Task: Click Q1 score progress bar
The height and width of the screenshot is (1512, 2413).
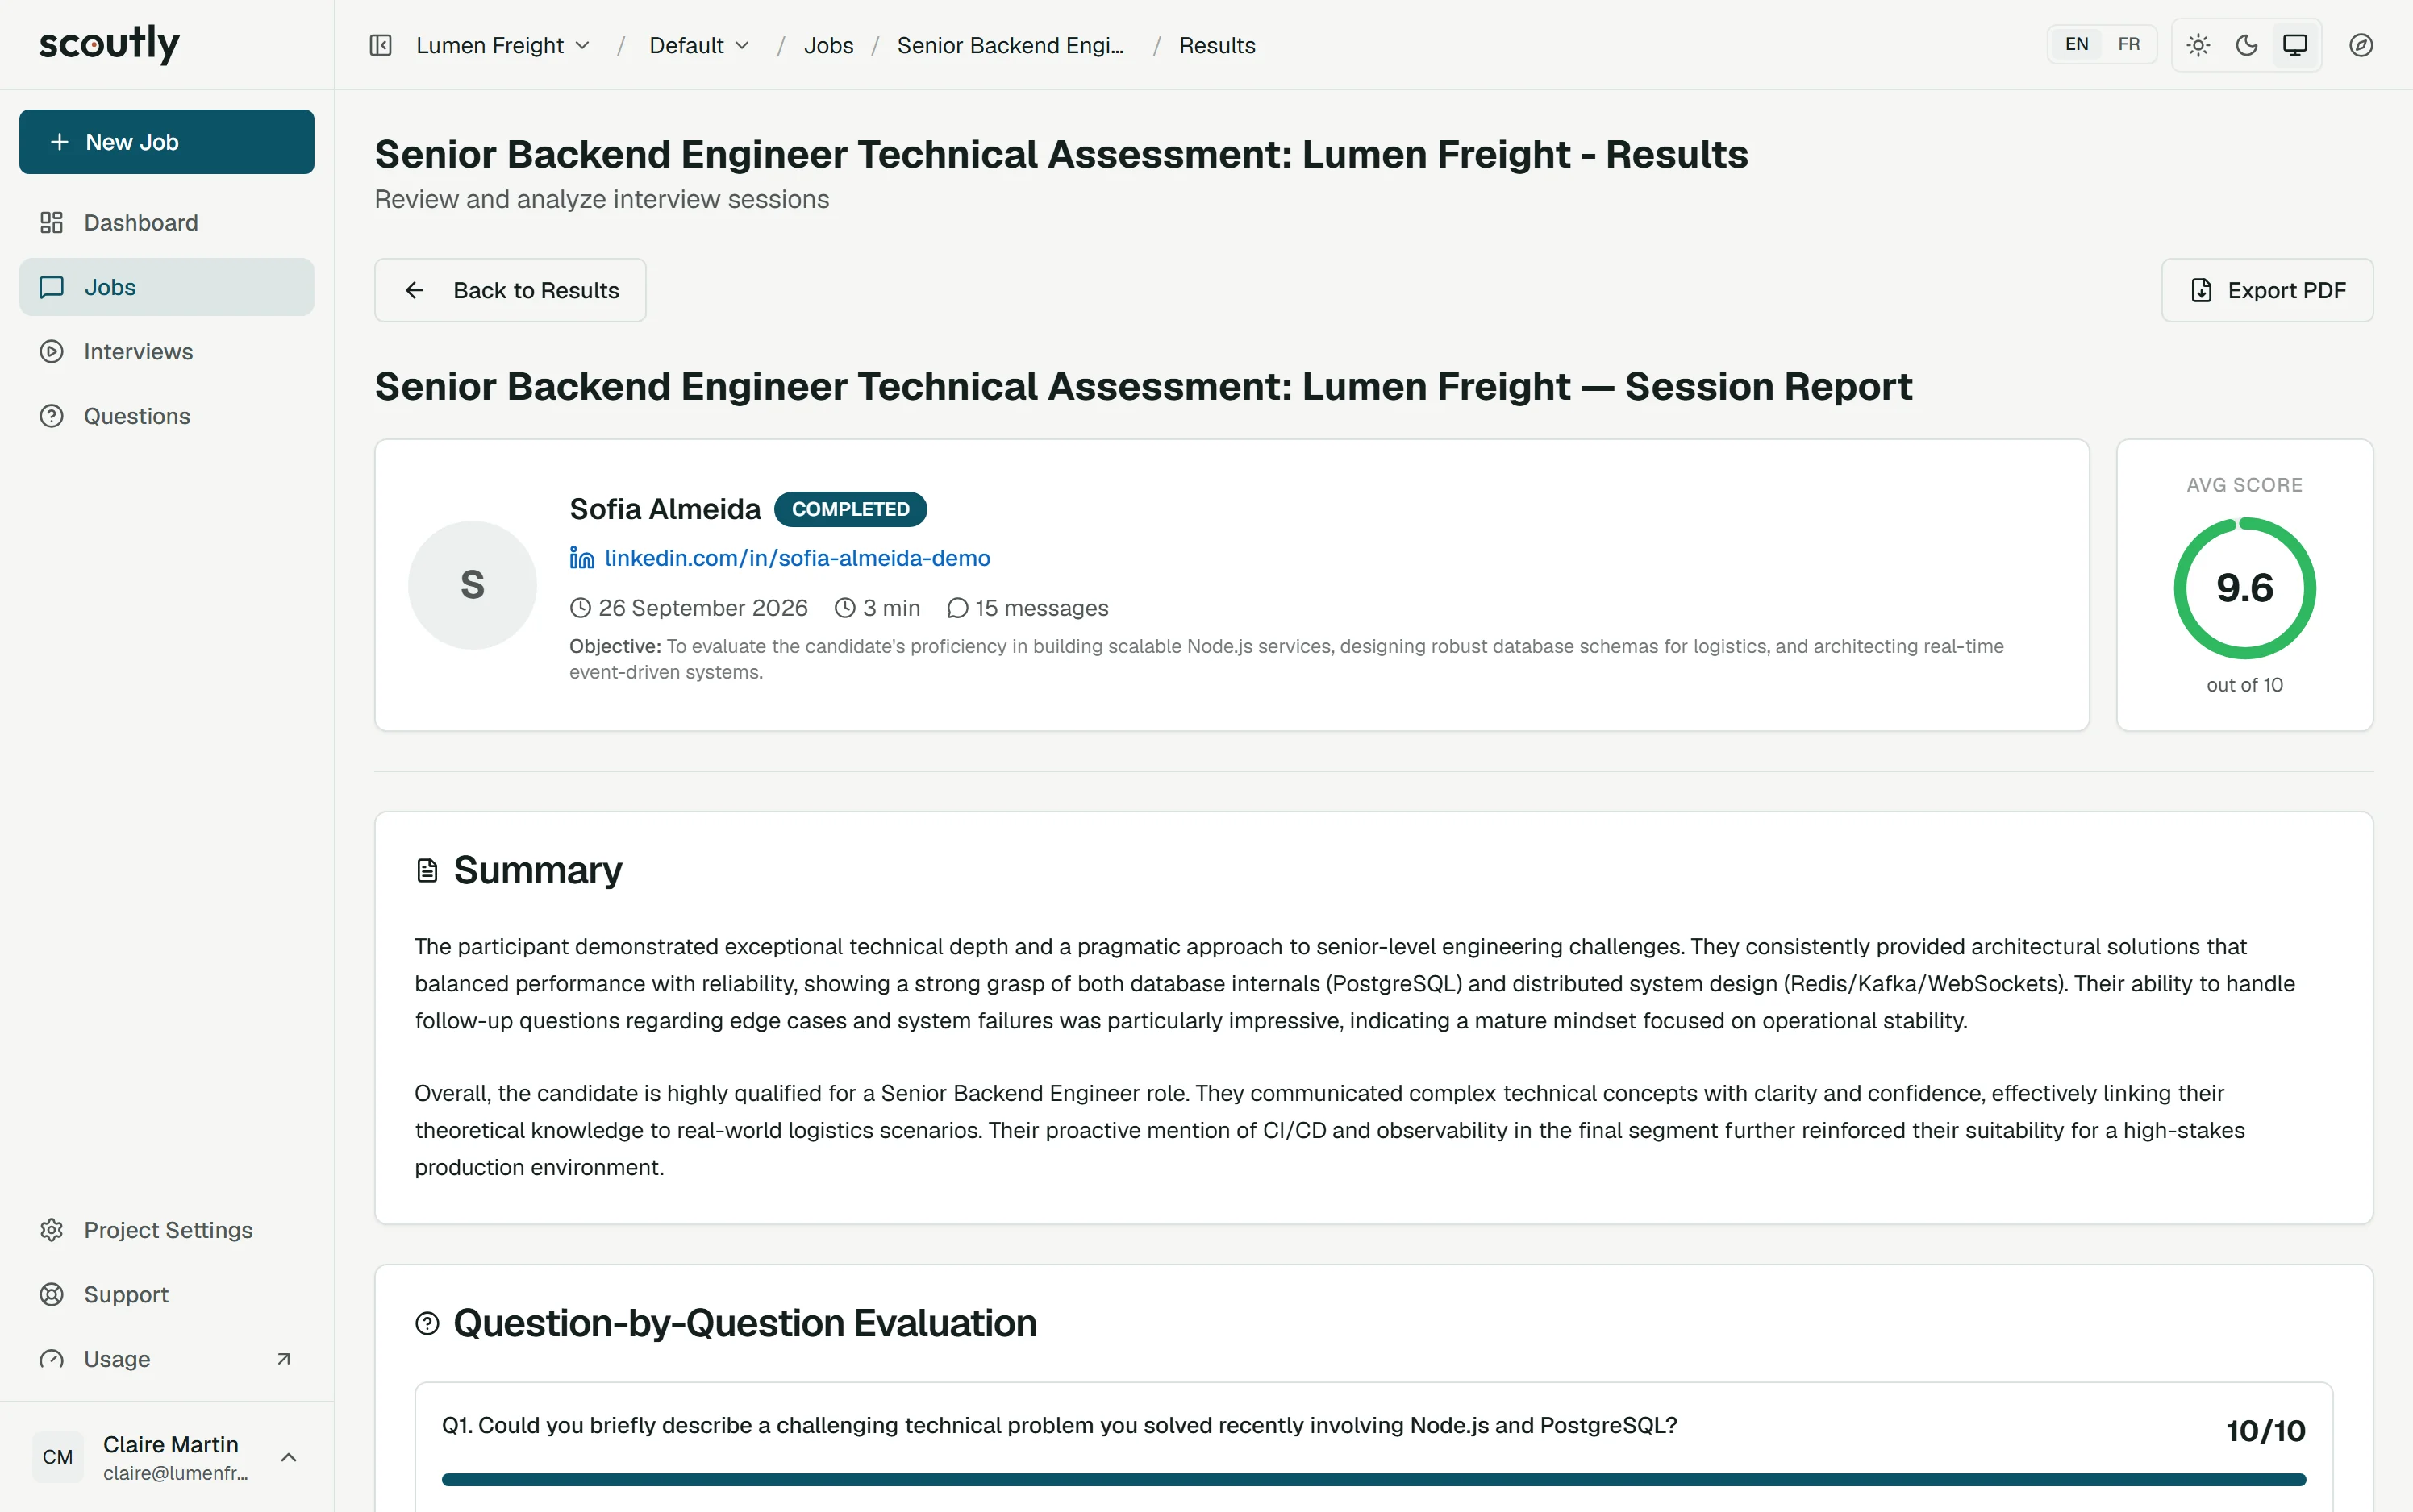Action: (x=1373, y=1479)
